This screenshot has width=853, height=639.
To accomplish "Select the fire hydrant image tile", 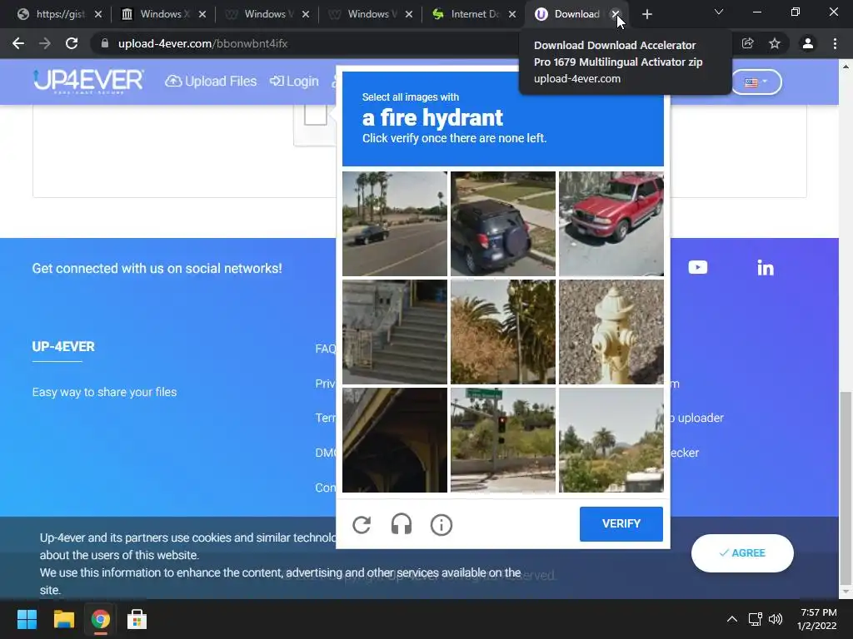I will [611, 332].
